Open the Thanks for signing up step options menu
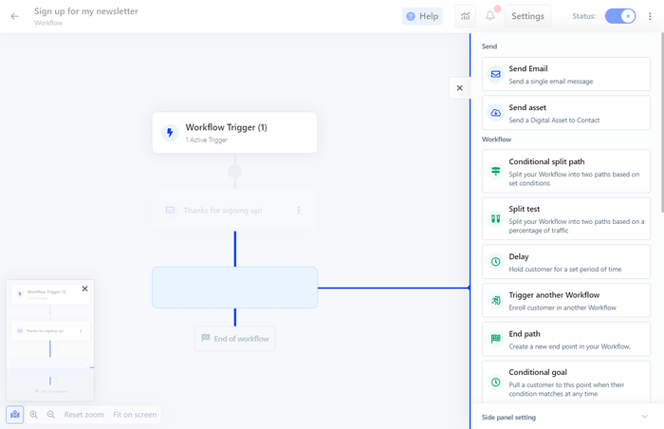The width and height of the screenshot is (664, 429). click(x=299, y=211)
